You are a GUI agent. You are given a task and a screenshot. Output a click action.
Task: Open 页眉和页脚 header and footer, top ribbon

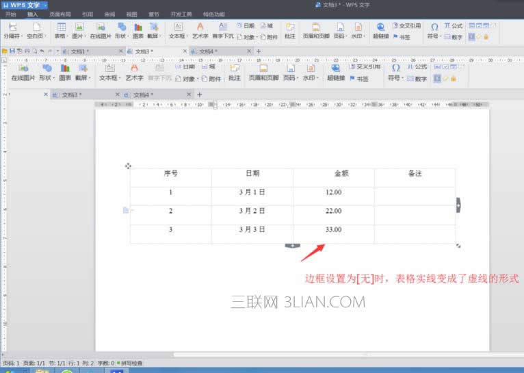click(x=316, y=30)
